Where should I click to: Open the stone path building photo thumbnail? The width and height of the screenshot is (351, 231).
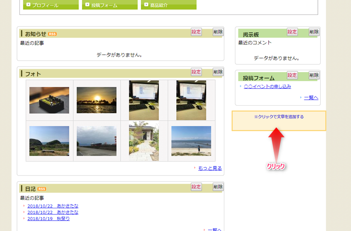[x=144, y=141]
